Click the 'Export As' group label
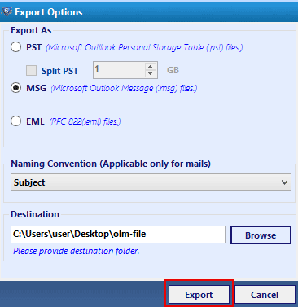The height and width of the screenshot is (307, 298). (31, 30)
